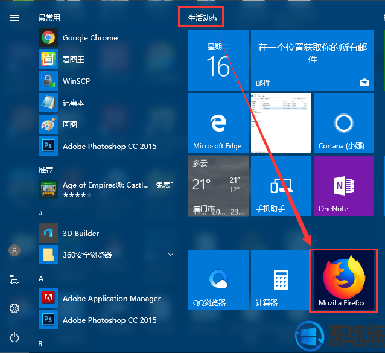Launch the OneNote tile
Viewport: 385px width, 353px height.
(344, 186)
